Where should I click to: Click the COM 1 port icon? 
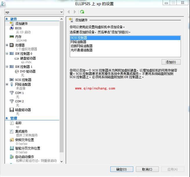point(12,93)
